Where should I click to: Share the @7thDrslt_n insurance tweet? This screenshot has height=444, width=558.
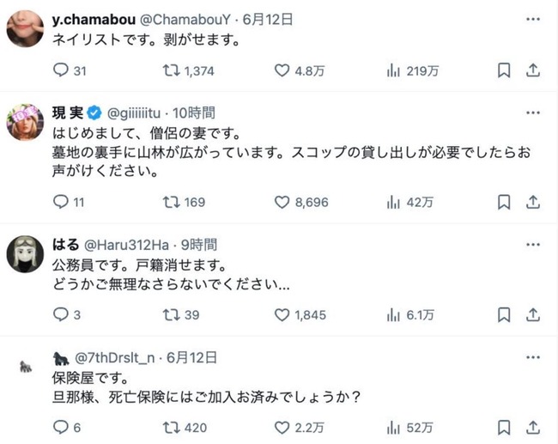coord(532,428)
